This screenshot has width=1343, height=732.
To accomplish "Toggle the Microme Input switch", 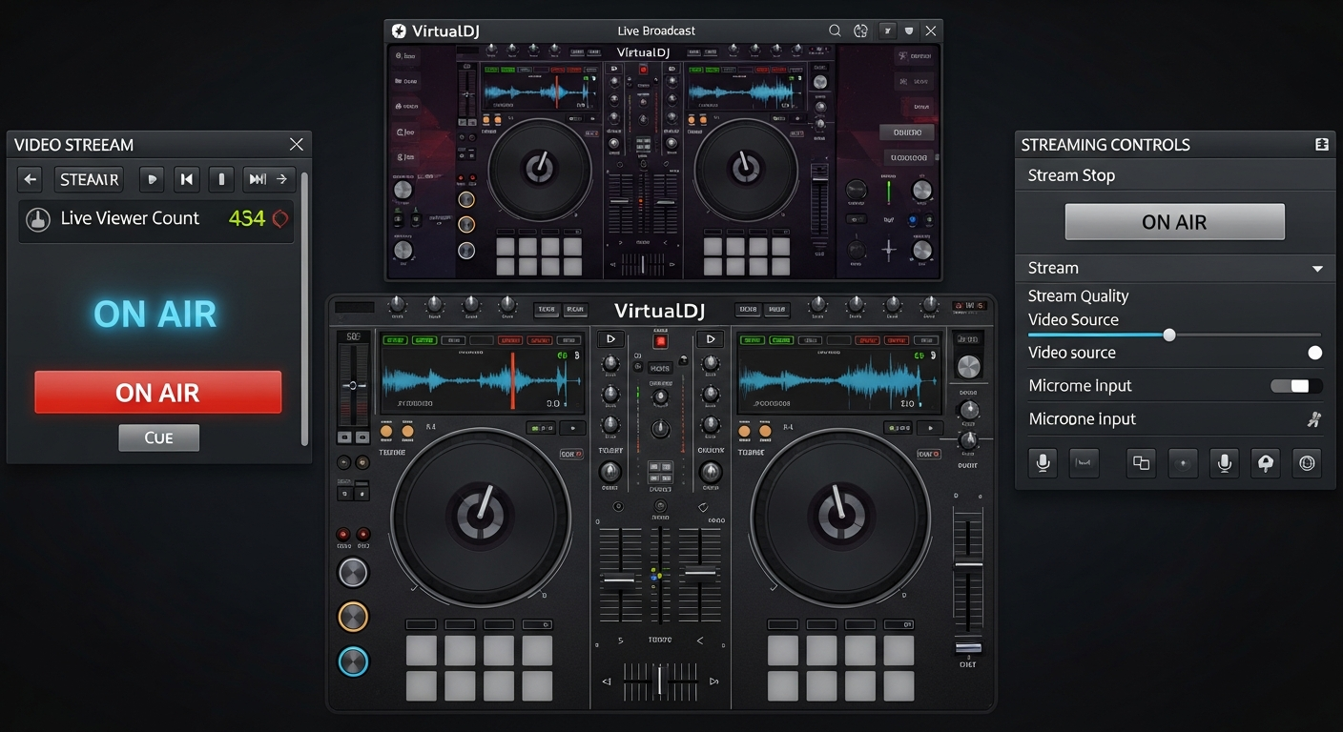I will coord(1295,385).
